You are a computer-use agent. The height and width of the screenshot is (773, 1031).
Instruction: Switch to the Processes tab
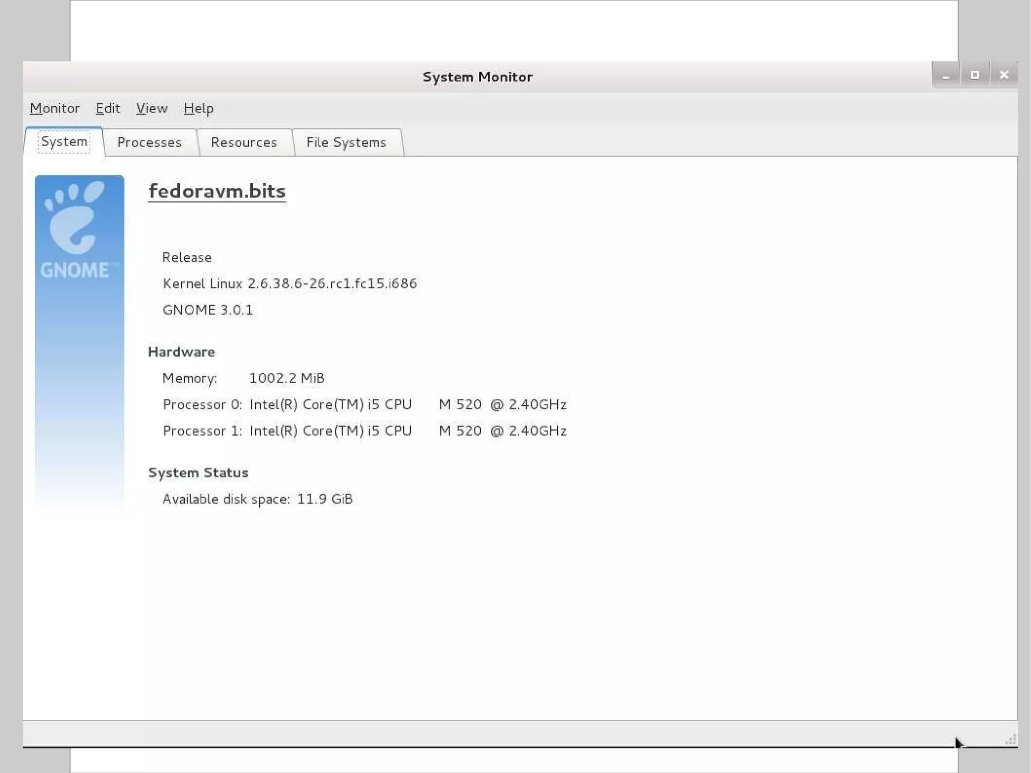(149, 143)
